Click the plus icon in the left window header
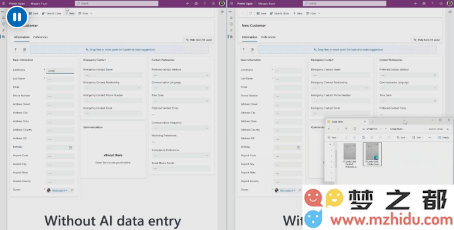Image resolution: width=454 pixels, height=230 pixels. [188, 4]
